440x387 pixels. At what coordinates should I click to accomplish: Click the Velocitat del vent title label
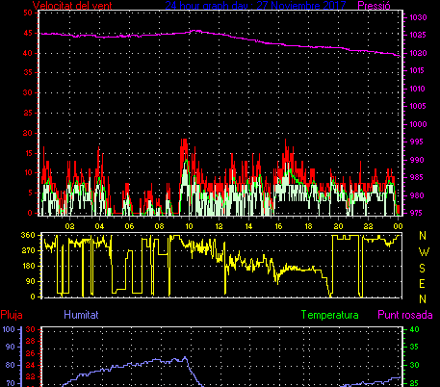click(72, 6)
